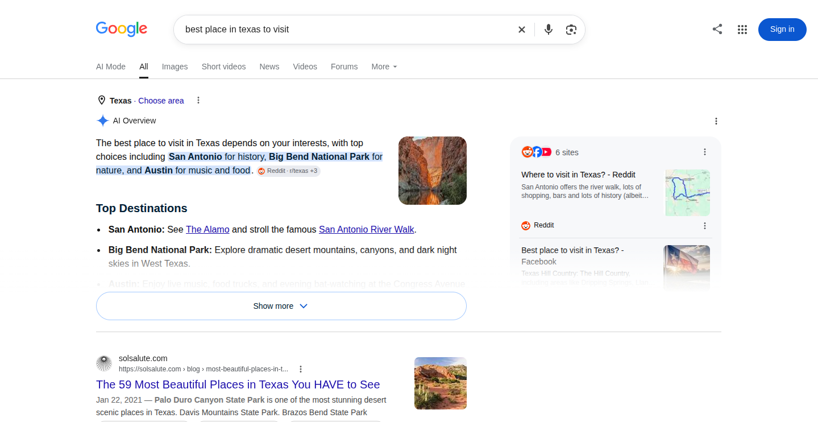Image resolution: width=818 pixels, height=422 pixels.
Task: Open the solsalute desert landscape thumbnail
Action: [441, 383]
